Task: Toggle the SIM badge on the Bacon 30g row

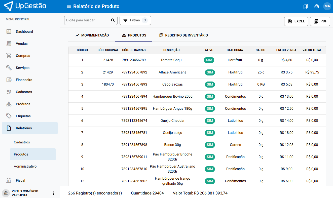Action: (x=210, y=145)
